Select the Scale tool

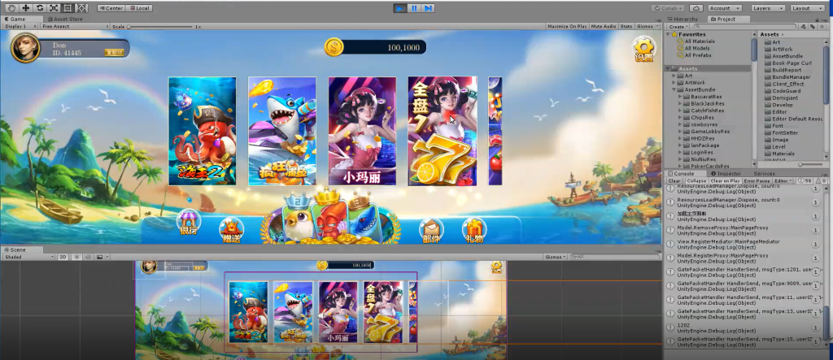click(54, 7)
